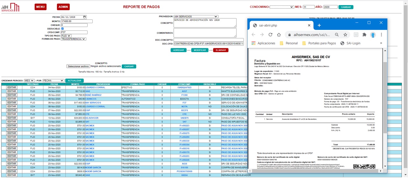Click the CARGAR upload button
Image resolution: width=408 pixels, height=178 pixels.
(x=129, y=66)
